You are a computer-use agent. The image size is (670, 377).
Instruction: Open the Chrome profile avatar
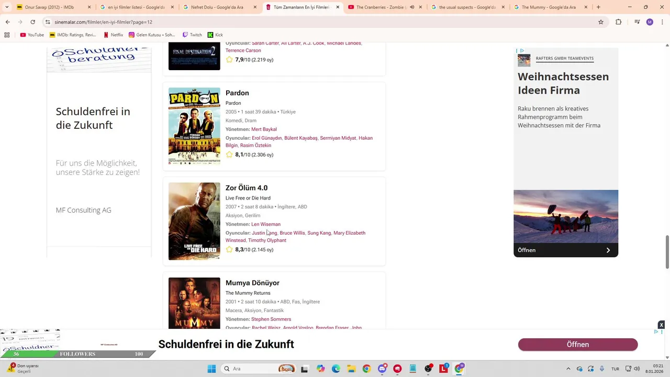650,22
